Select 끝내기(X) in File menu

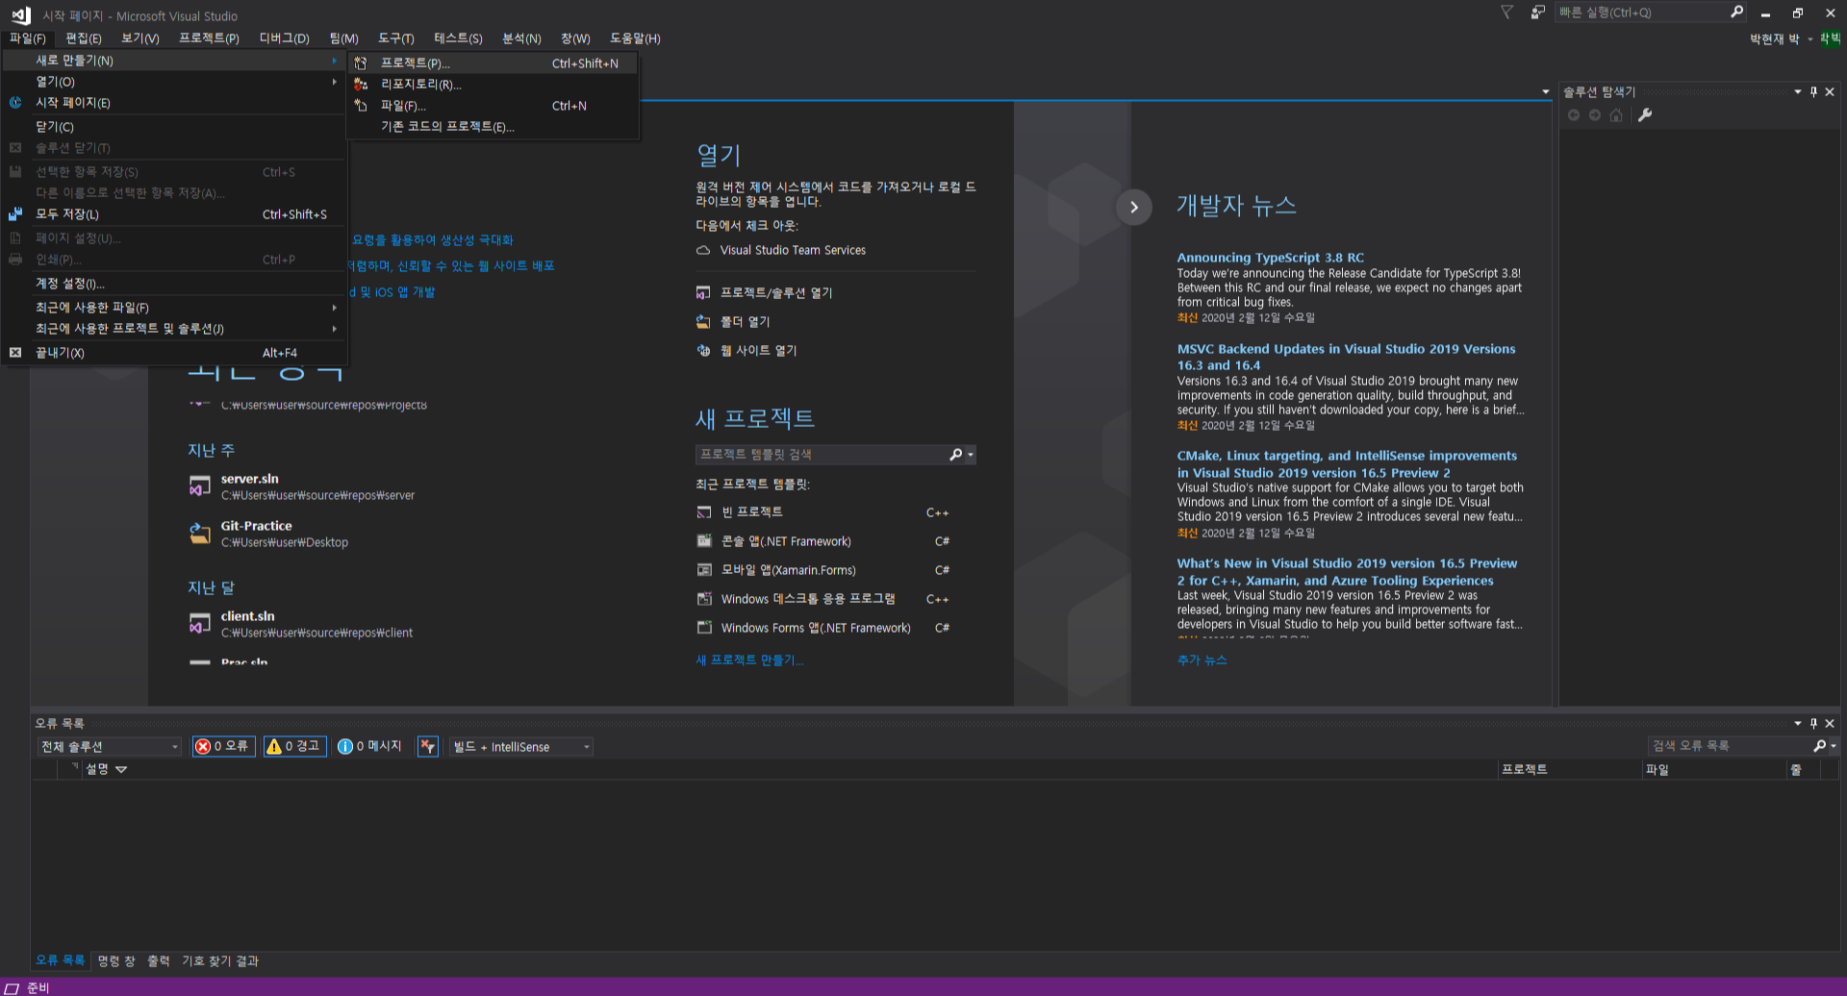(x=173, y=353)
